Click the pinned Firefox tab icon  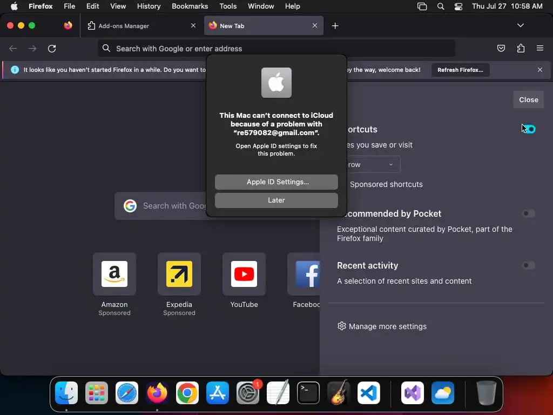coord(68,25)
